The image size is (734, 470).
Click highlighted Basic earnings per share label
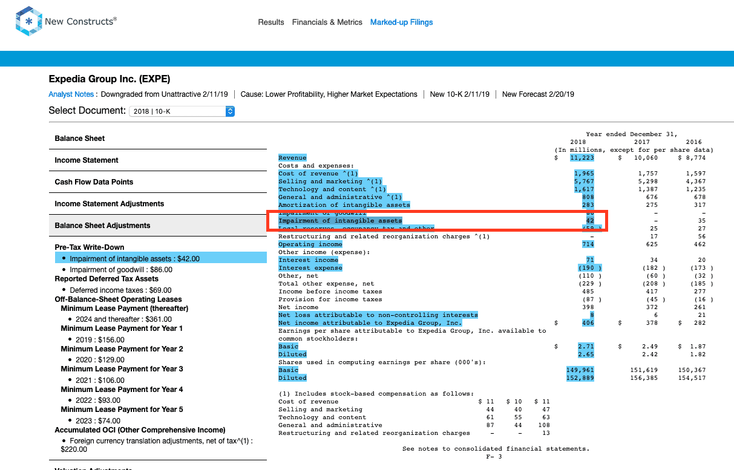pos(289,347)
